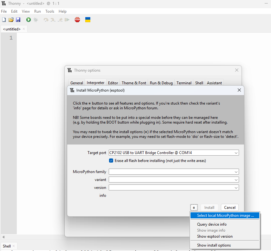Switch to the General tab
This screenshot has width=271, height=251.
click(77, 83)
